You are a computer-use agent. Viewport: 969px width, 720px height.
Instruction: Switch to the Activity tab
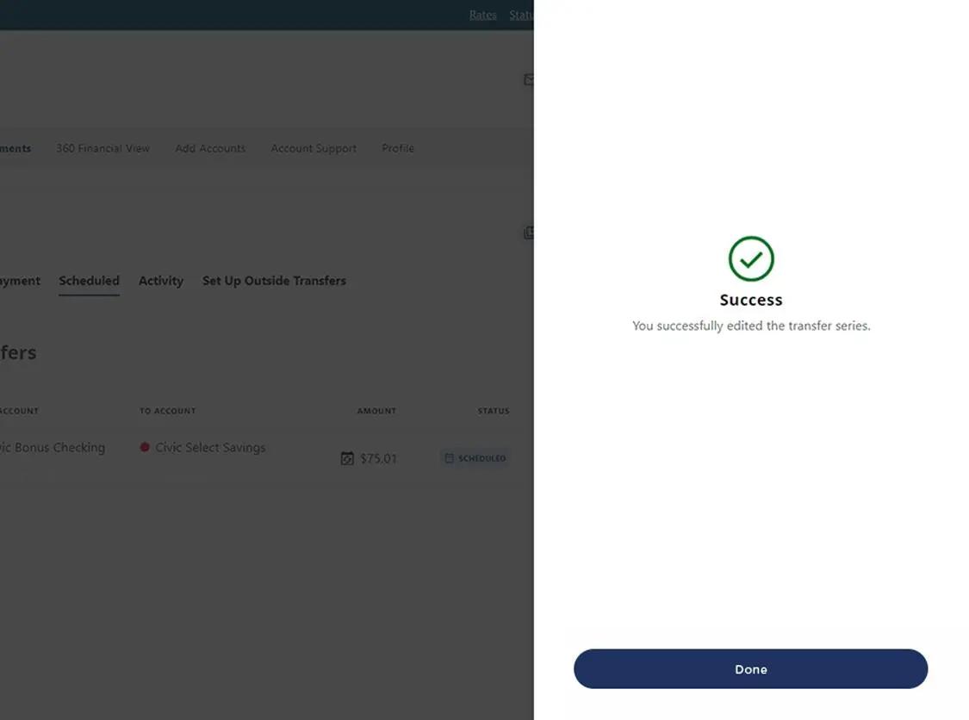point(160,280)
